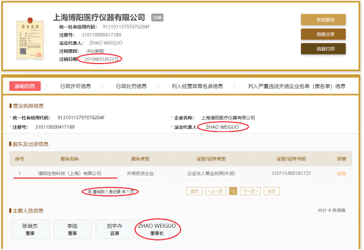Click the 证照/证件号码 column header
The width and height of the screenshot is (364, 250).
coord(291,159)
